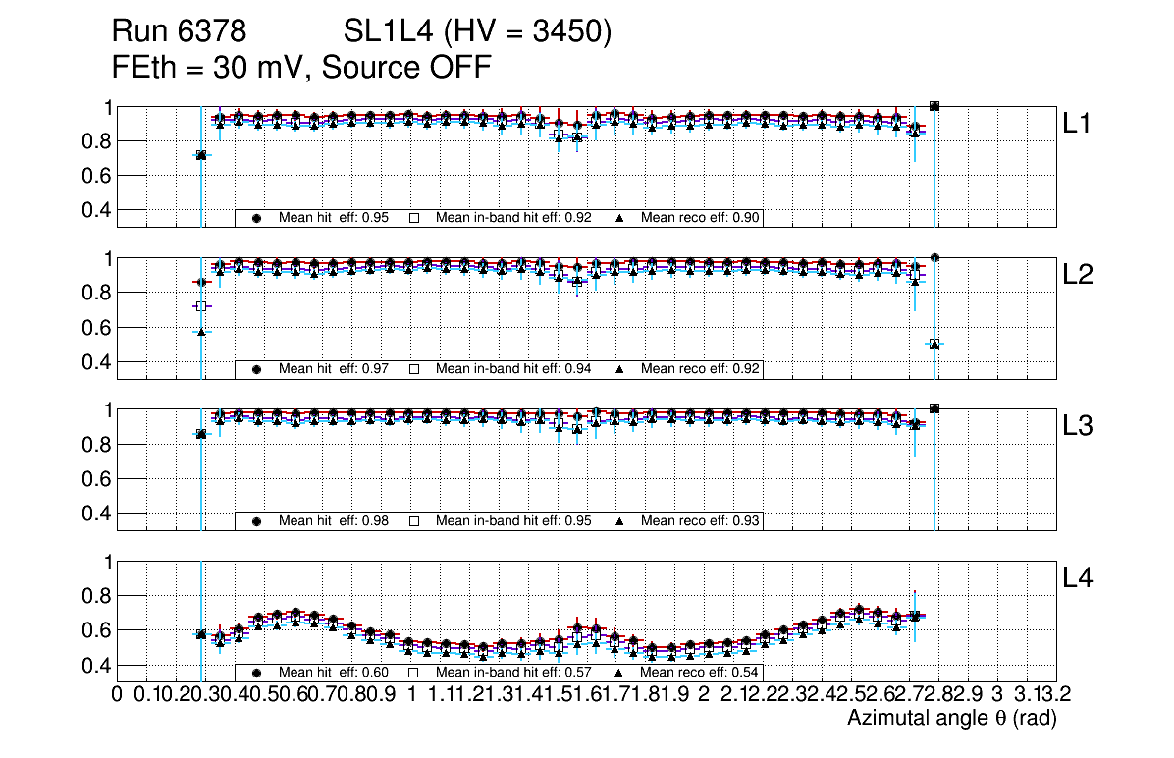Click the 'FEth = 30 mV, Source OFF' subtitle

click(x=301, y=67)
